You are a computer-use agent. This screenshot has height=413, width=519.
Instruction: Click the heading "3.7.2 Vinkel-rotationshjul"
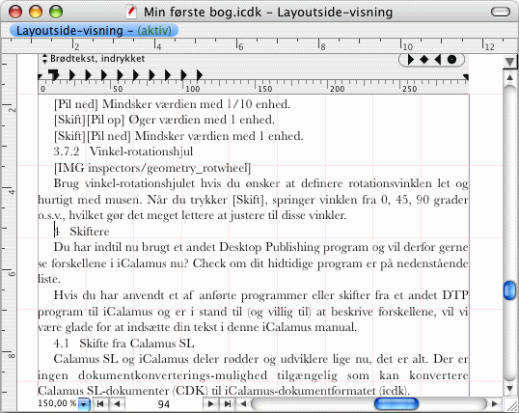point(123,151)
